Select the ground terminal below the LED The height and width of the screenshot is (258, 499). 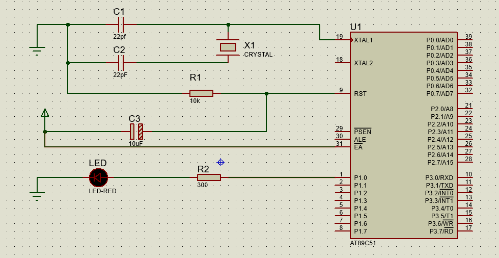[x=37, y=196]
